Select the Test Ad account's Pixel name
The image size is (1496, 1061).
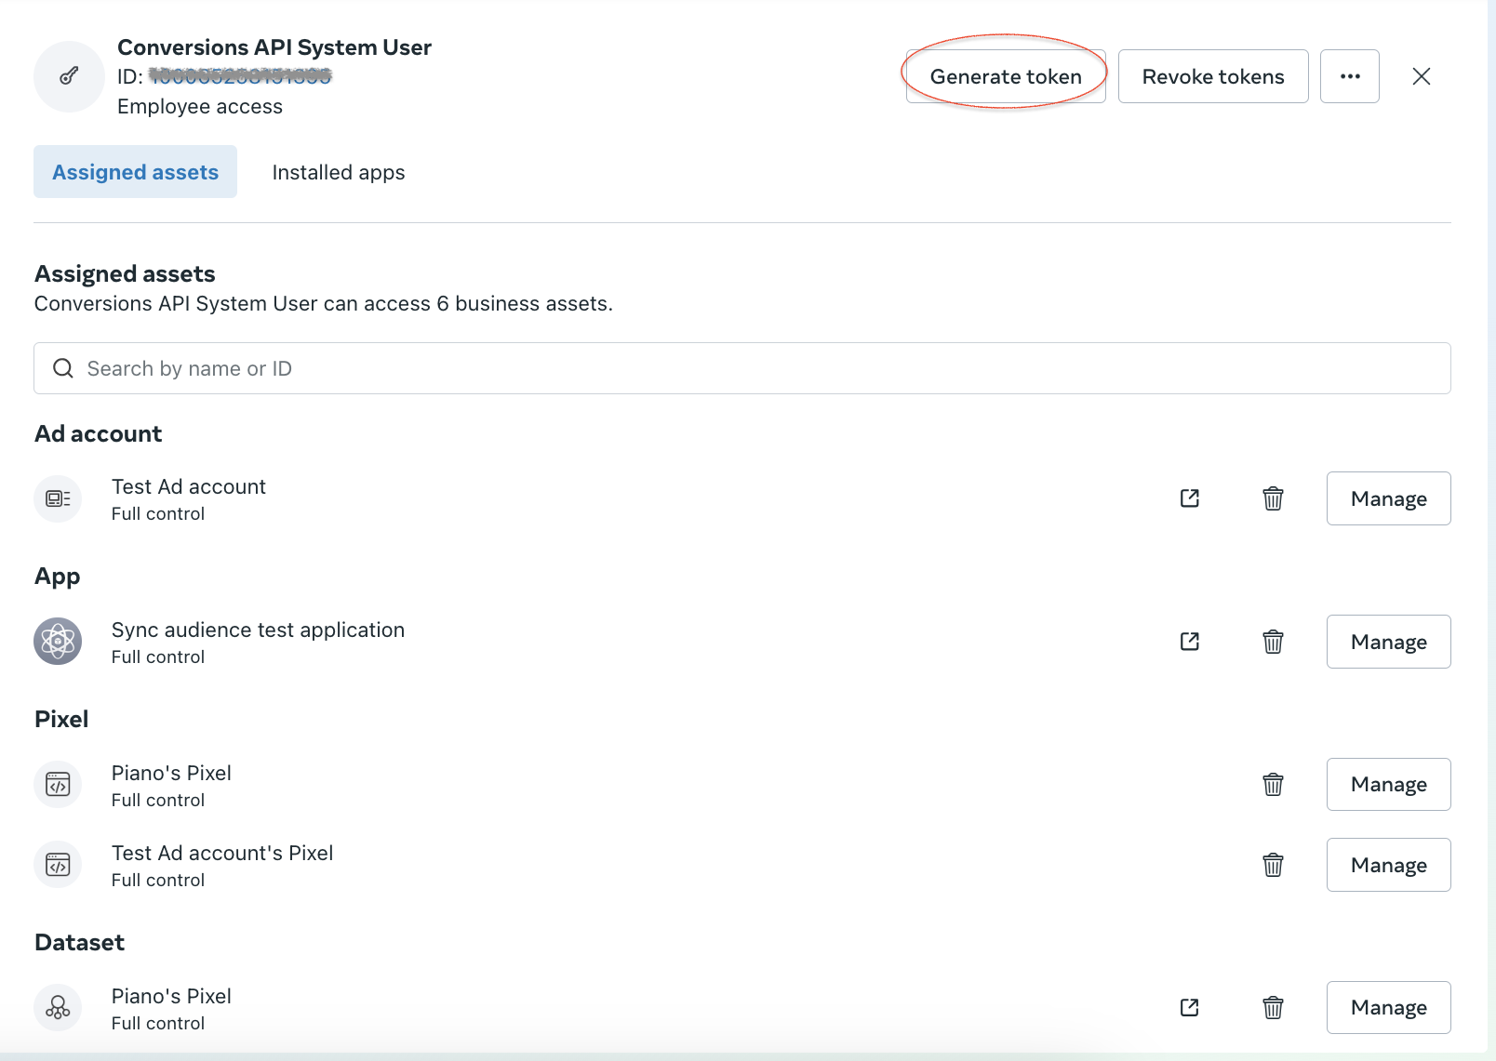point(222,853)
